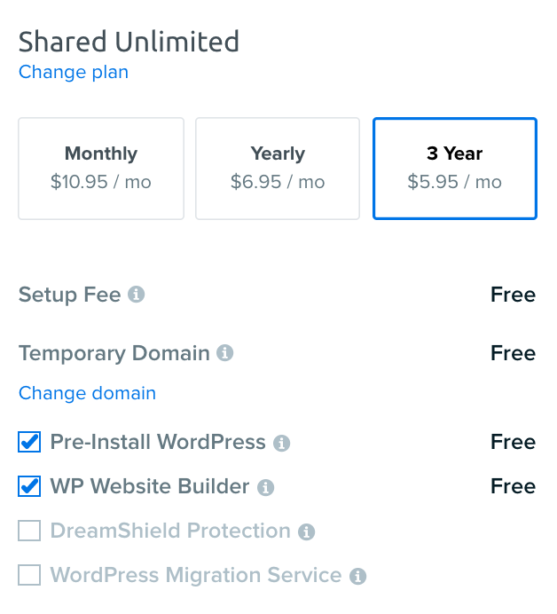The image size is (557, 614).
Task: Click the Pre-Install WordPress label text
Action: coord(158,442)
